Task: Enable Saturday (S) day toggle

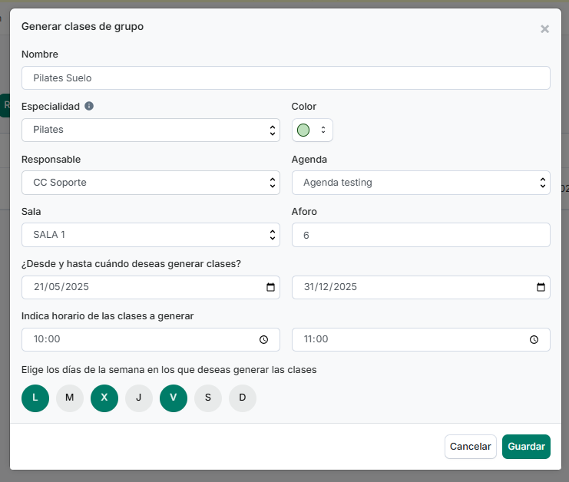Action: click(208, 398)
